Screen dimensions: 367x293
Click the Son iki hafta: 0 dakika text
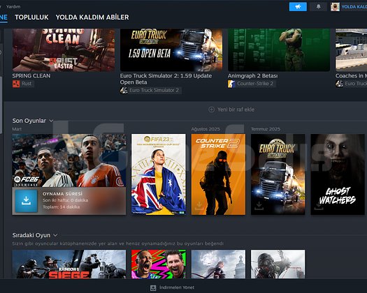pos(65,200)
